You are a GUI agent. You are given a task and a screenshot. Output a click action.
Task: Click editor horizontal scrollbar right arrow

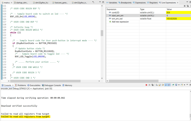99,81
